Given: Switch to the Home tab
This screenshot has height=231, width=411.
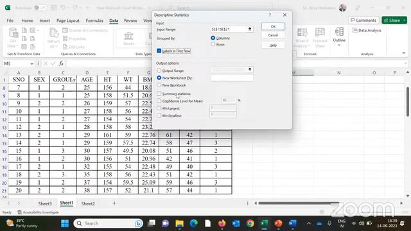Looking at the screenshot, I should click(27, 21).
